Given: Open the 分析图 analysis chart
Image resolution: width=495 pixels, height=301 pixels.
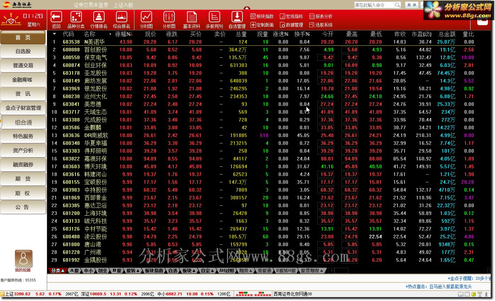Looking at the screenshot, I should click(169, 17).
